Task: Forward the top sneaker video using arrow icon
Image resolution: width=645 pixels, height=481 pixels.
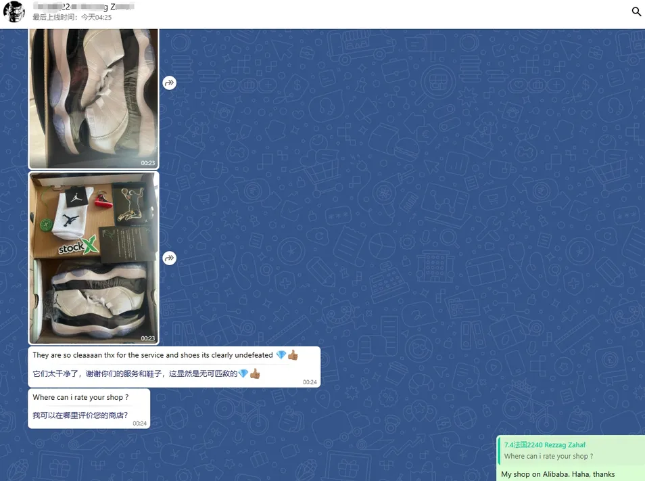Action: point(169,83)
